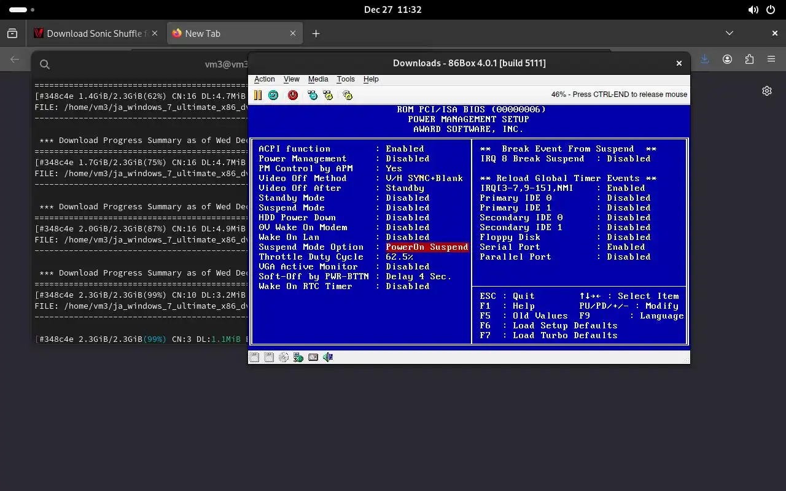The width and height of the screenshot is (786, 491).
Task: Click the second floppy drive status icon
Action: pos(269,357)
